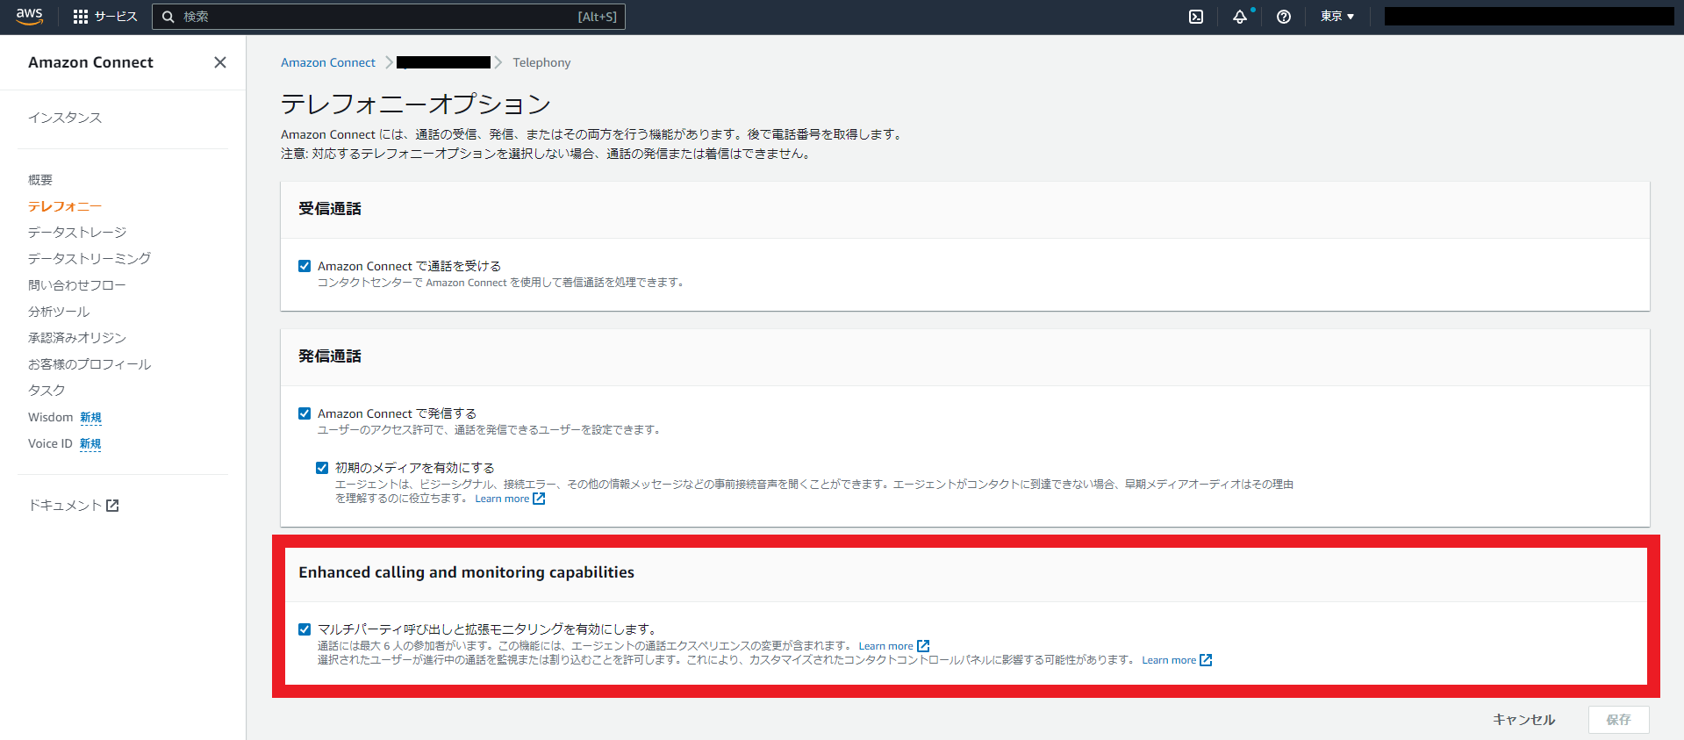Select 問い合わせフロー in the sidebar
This screenshot has height=740, width=1684.
tap(77, 285)
